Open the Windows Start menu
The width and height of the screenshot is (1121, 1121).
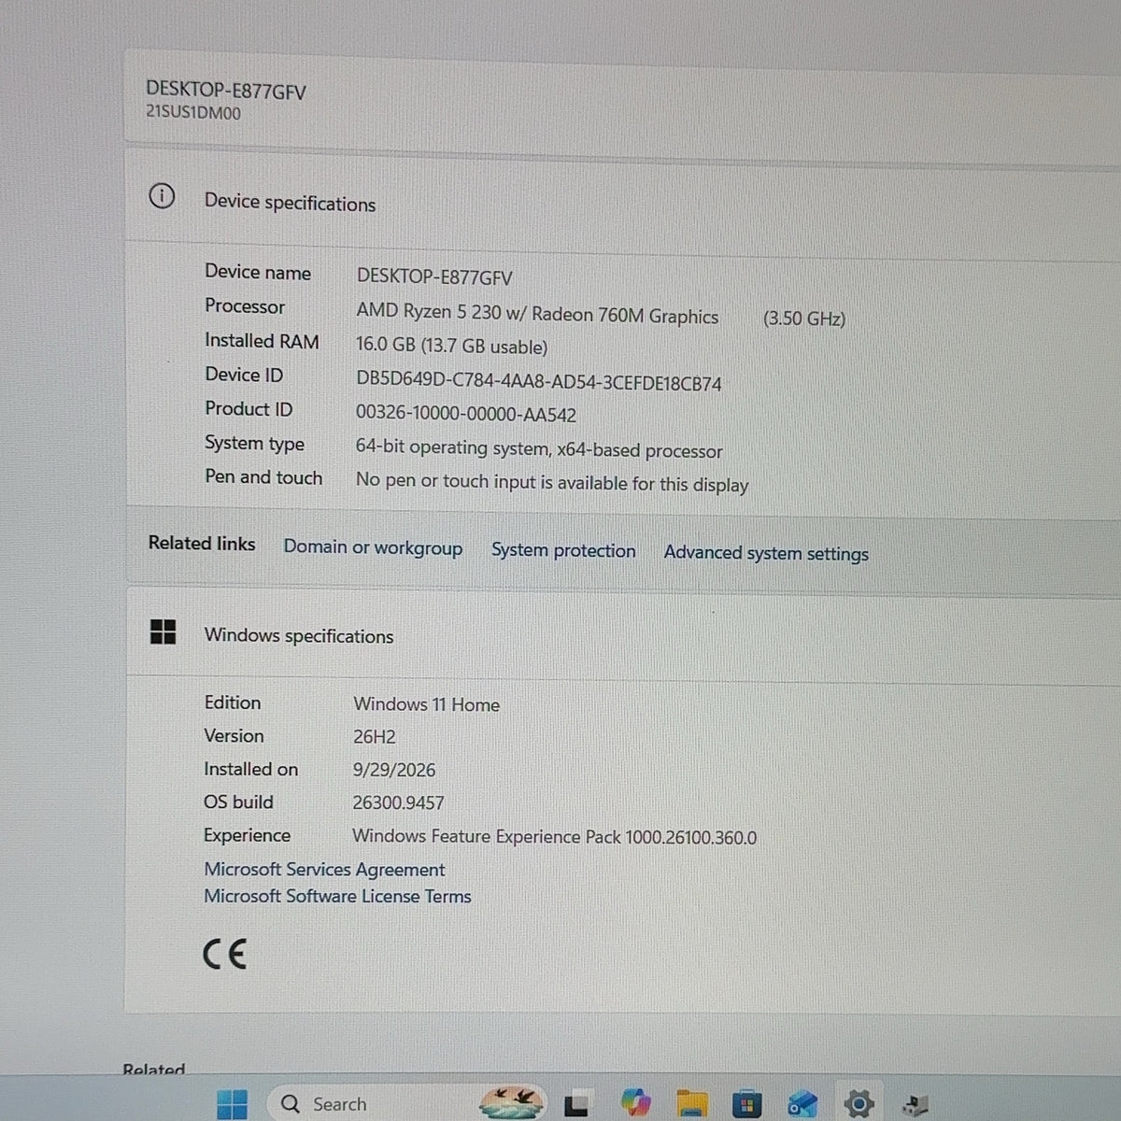pyautogui.click(x=232, y=1104)
